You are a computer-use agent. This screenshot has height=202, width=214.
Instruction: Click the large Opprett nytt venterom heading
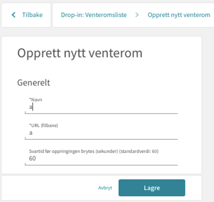click(x=80, y=53)
